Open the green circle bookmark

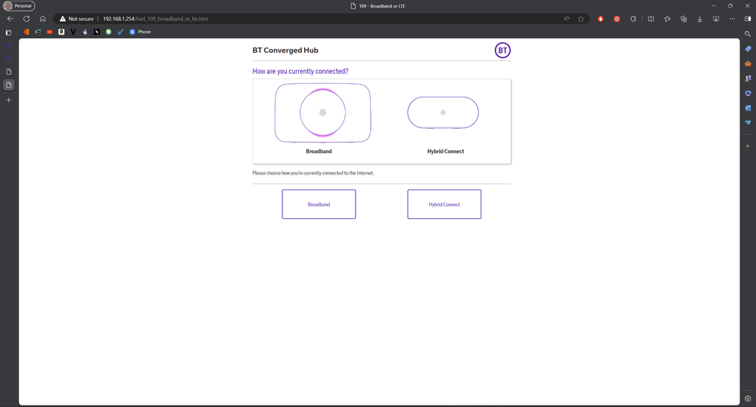point(108,32)
